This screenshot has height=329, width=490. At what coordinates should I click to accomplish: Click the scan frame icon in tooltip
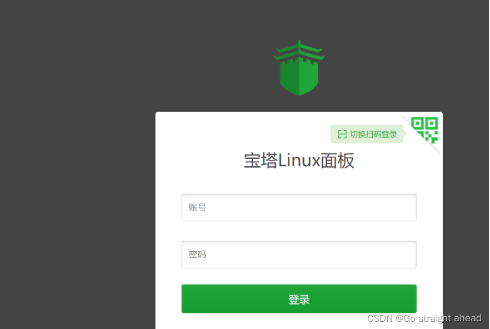342,134
